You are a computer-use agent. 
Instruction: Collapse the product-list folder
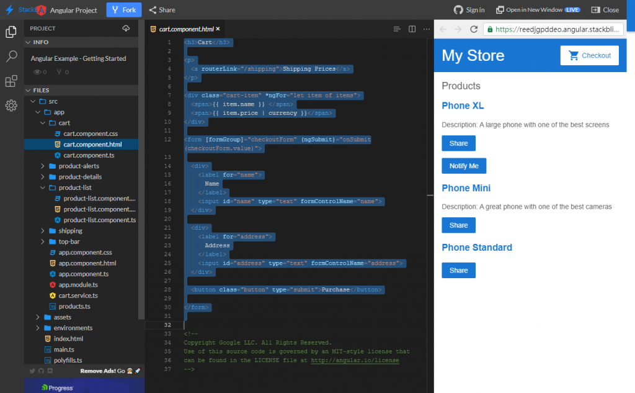coord(43,187)
